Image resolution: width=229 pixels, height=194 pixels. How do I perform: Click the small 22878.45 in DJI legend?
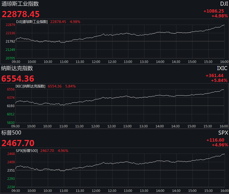pos(58,22)
